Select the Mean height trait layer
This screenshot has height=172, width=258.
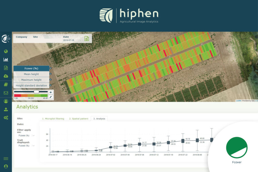(32, 74)
